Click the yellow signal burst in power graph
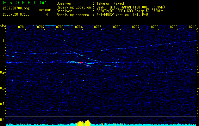Image resolution: width=199 pixels, height=126 pixels. [x=84, y=123]
